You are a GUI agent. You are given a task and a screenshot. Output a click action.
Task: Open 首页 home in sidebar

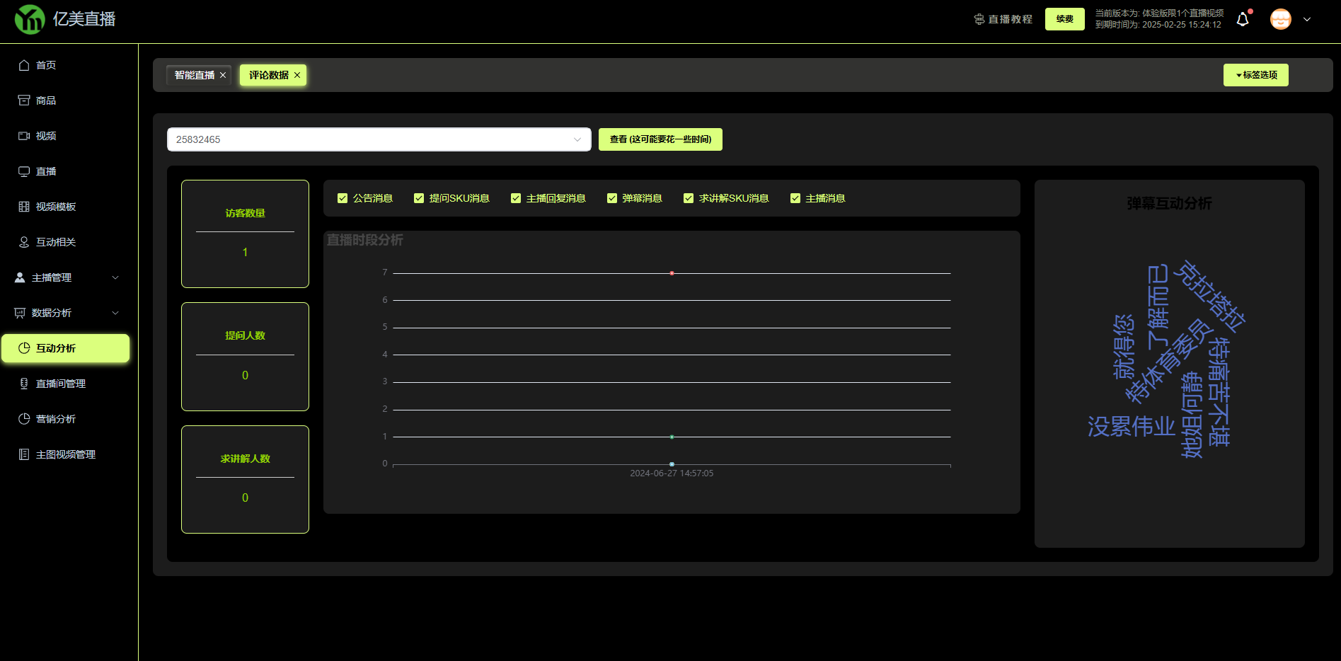click(46, 65)
